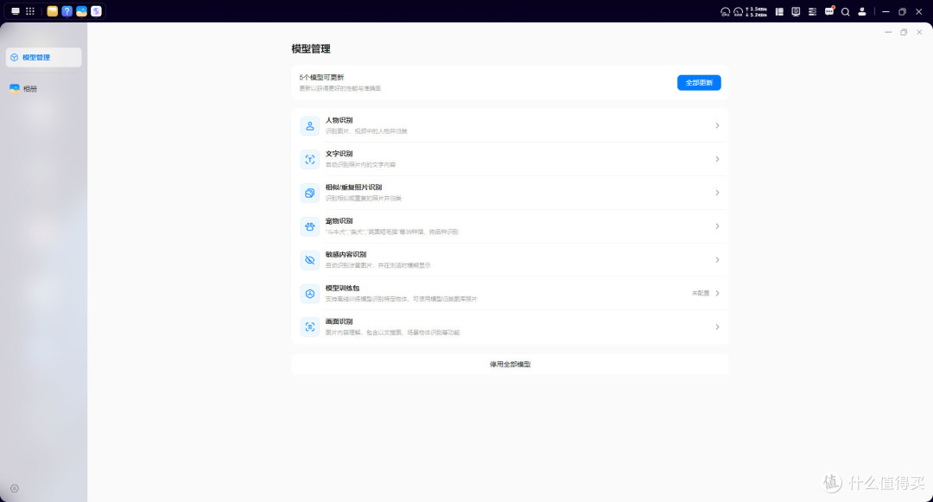Open the side panel layout icon
Image resolution: width=933 pixels, height=502 pixels.
[x=779, y=11]
